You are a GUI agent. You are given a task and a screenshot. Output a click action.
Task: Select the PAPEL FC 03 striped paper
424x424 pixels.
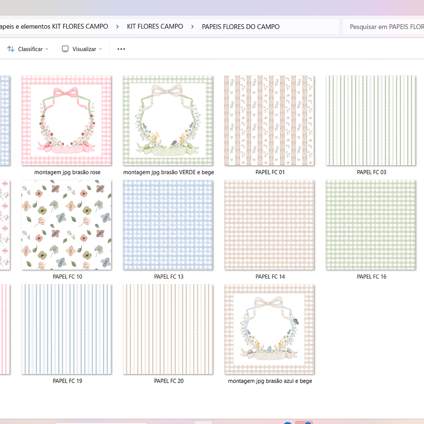point(371,121)
